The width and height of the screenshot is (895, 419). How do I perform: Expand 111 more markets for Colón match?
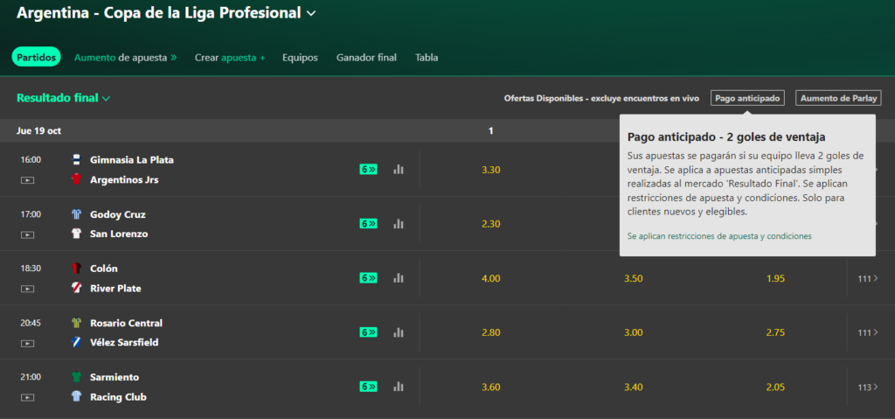(x=868, y=278)
